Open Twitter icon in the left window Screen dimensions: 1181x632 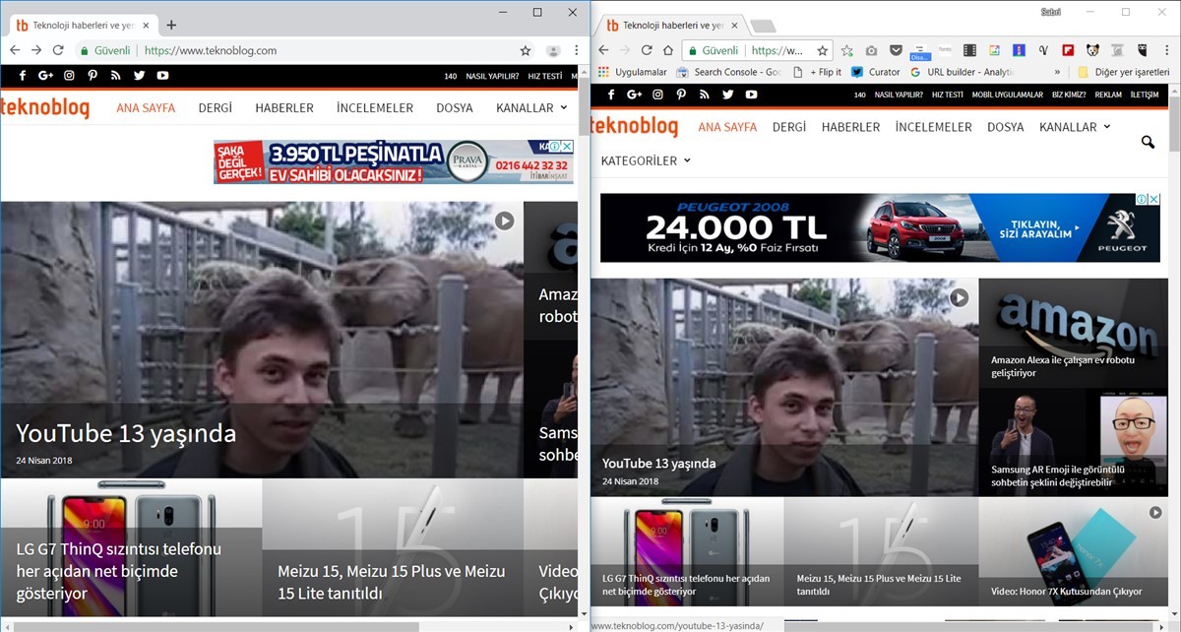pyautogui.click(x=139, y=76)
